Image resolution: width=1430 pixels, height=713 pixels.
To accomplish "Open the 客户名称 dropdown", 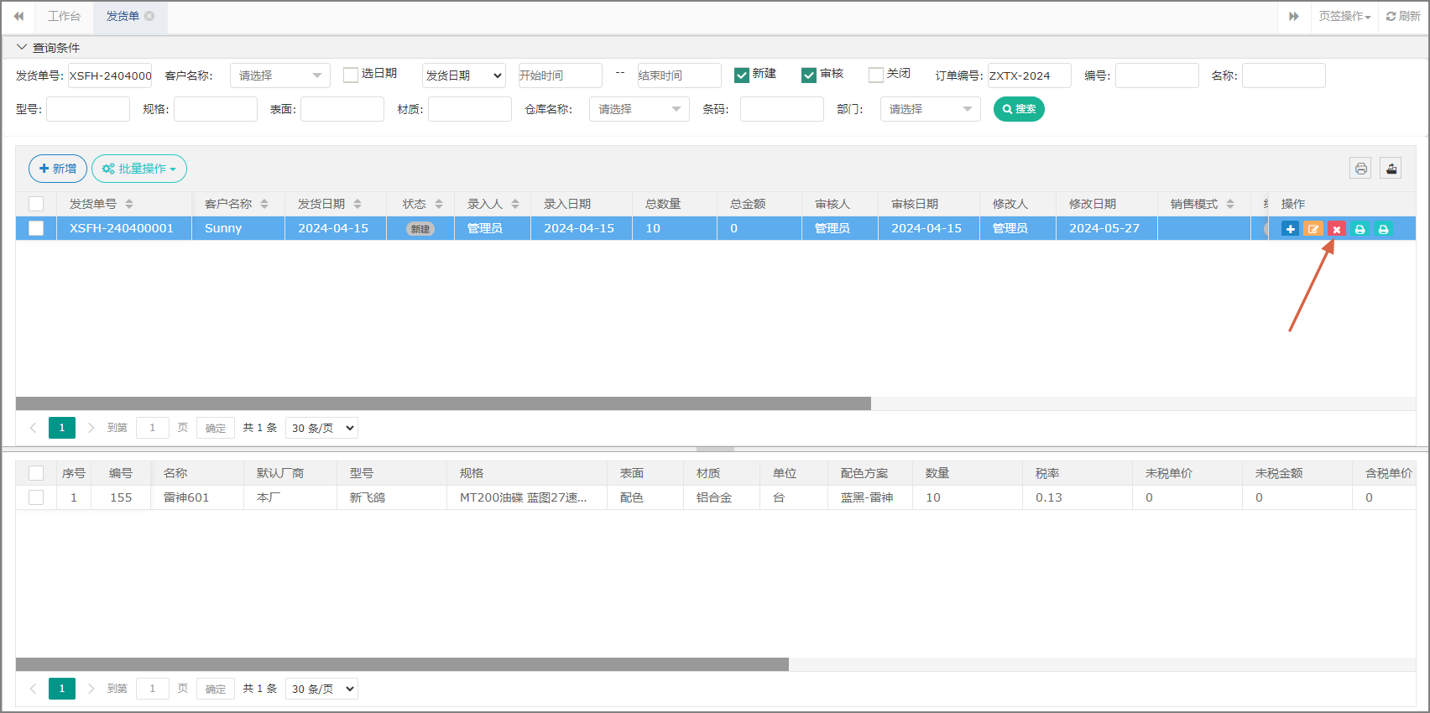I will [279, 75].
